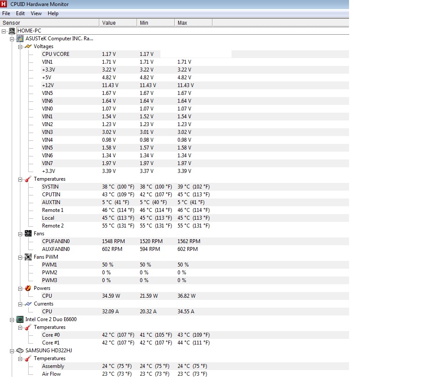
Task: Select the CPUTIN temperature row
Action: (195, 195)
